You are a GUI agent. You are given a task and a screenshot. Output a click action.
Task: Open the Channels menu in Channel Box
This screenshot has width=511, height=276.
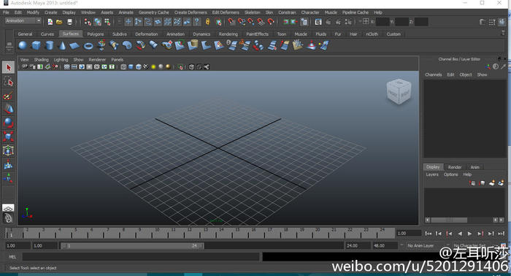coord(434,74)
